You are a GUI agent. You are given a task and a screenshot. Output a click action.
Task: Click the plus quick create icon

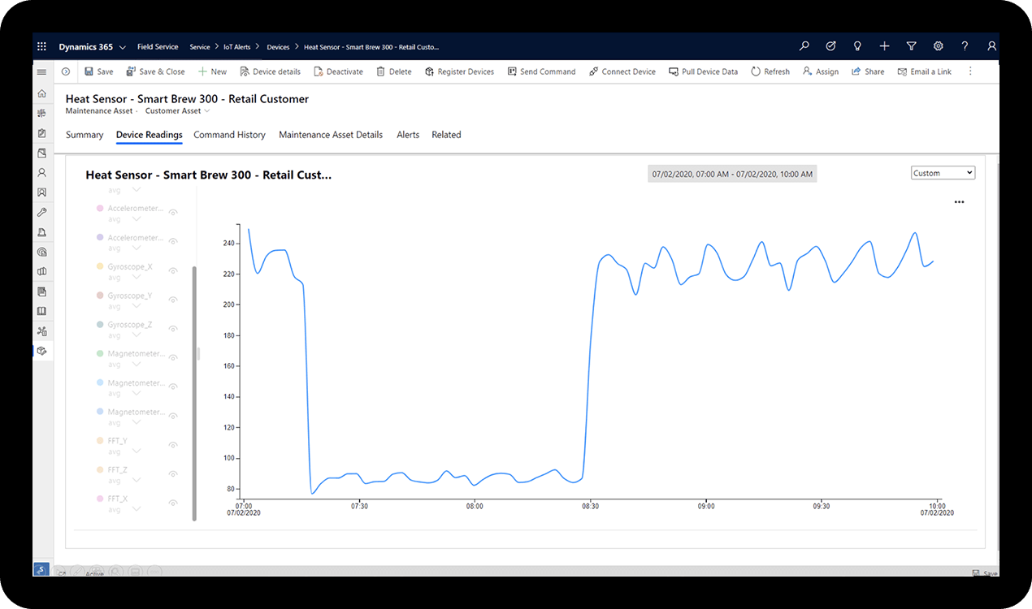(x=884, y=47)
